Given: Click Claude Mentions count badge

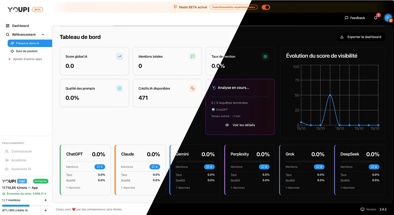Looking at the screenshot, I should [x=155, y=167].
